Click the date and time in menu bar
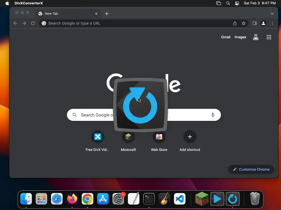The width and height of the screenshot is (281, 210). click(x=260, y=3)
